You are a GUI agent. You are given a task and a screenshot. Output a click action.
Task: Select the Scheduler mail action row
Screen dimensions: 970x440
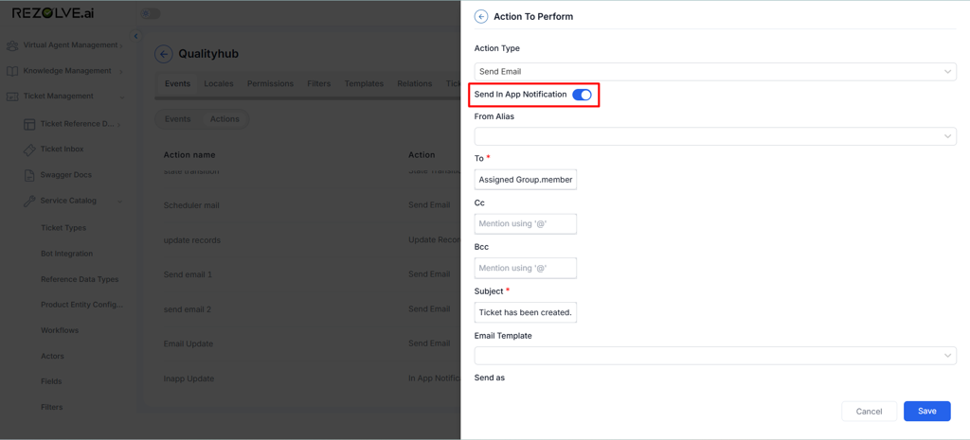tap(308, 205)
